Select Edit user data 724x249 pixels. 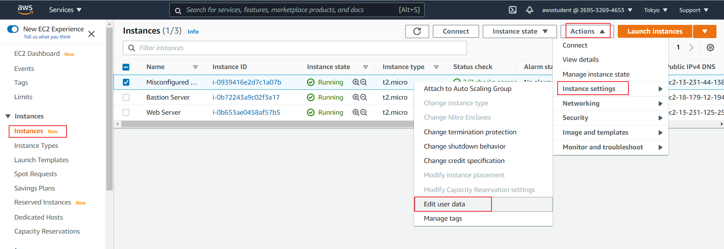483,204
